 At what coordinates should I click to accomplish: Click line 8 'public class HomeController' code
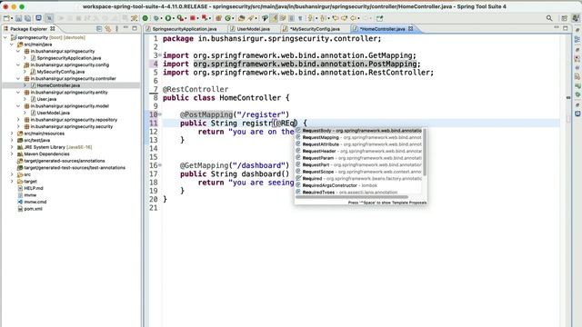pos(226,98)
